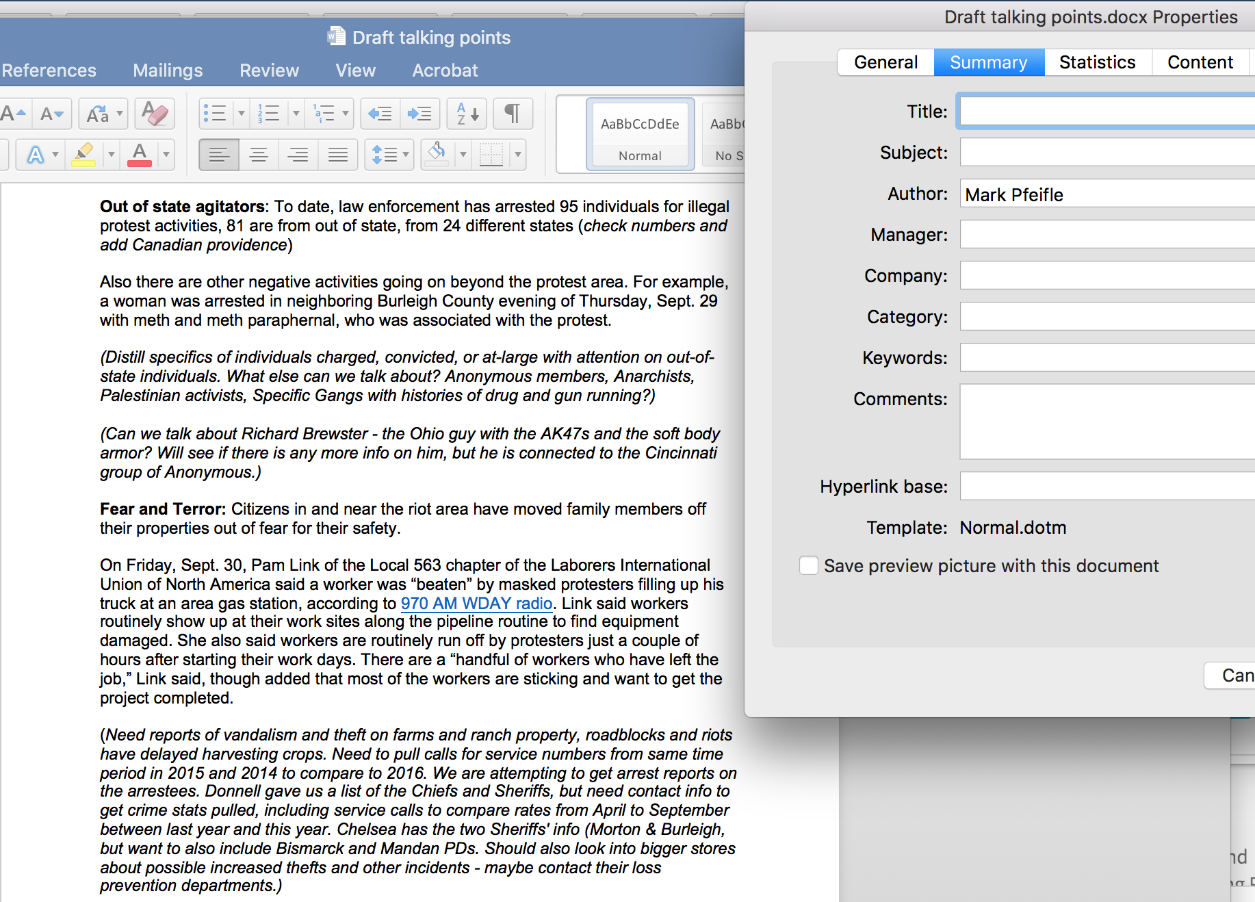Click the 'Out of state agitators' heading text
1255x902 pixels.
pyautogui.click(x=183, y=207)
